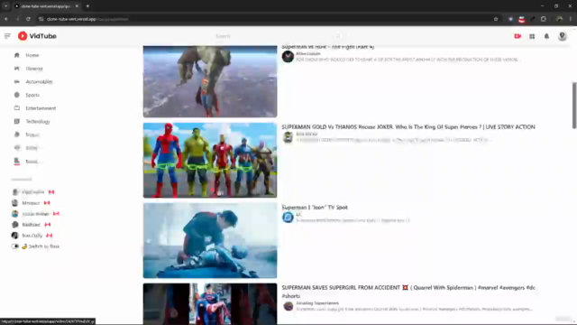The image size is (577, 325).
Task: Open the notifications bell
Action: pyautogui.click(x=546, y=36)
